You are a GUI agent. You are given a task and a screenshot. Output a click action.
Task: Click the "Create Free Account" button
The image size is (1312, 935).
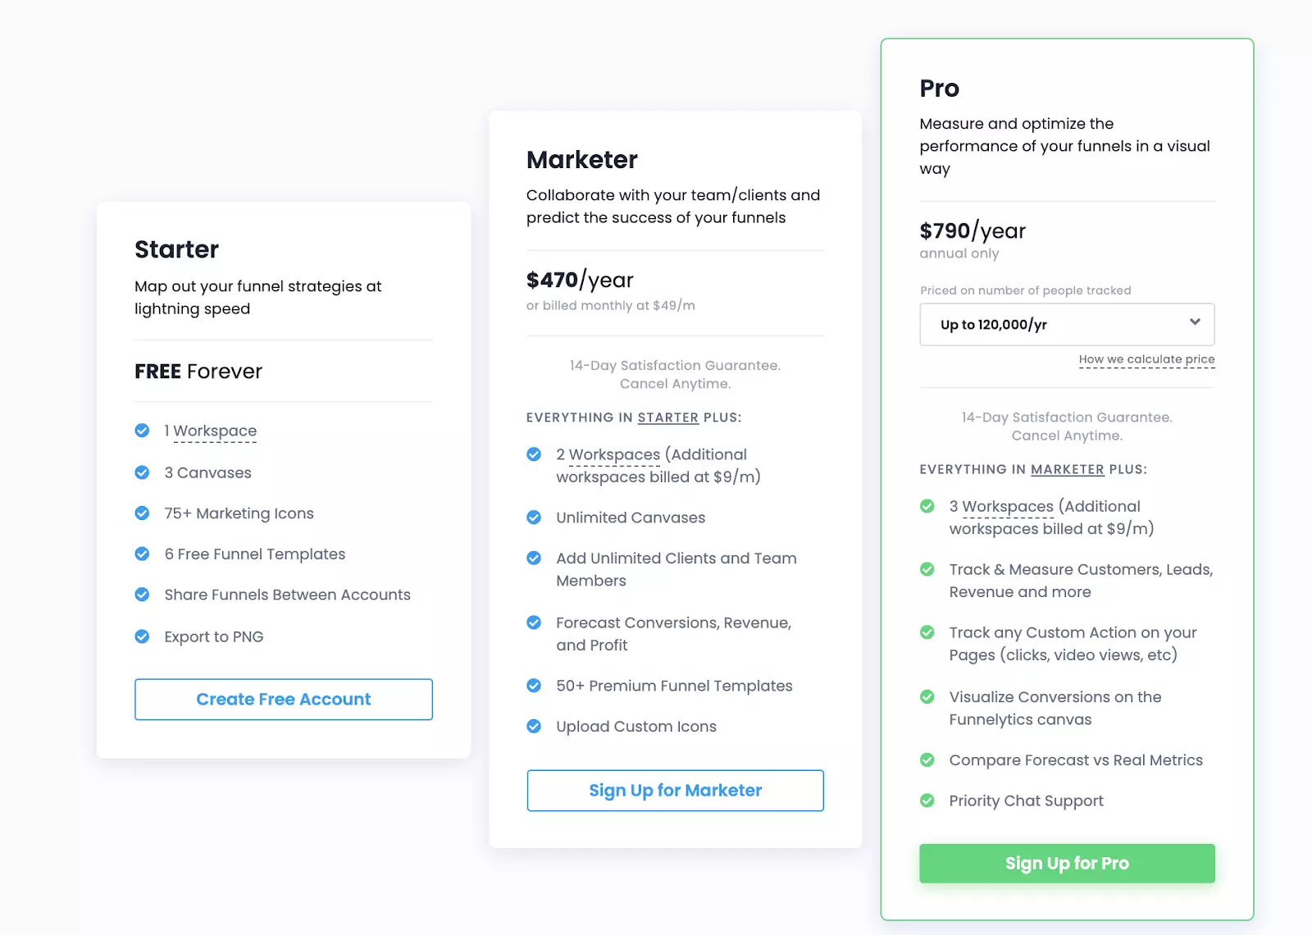(x=283, y=699)
